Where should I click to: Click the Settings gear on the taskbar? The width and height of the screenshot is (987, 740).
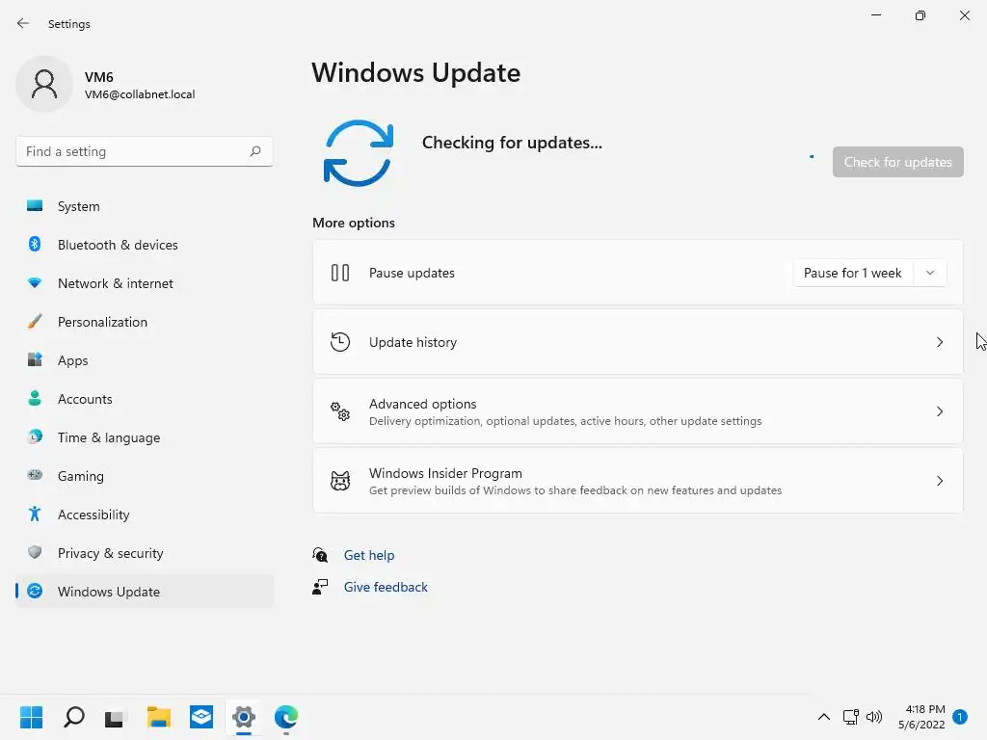click(x=244, y=717)
